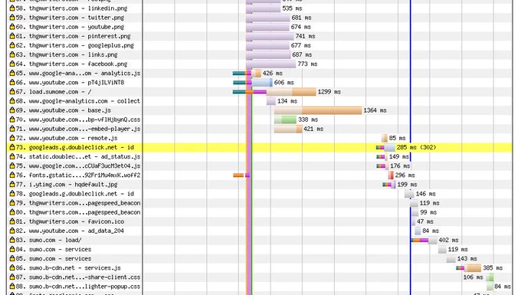Click row label 88 sumo.b-cdn.net lighter-popup.css
This screenshot has height=295, width=521.
(x=78, y=287)
